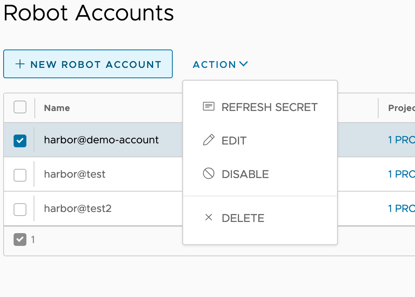Viewport: 415px width, 297px height.
Task: Click the Name column header
Action: tap(56, 107)
